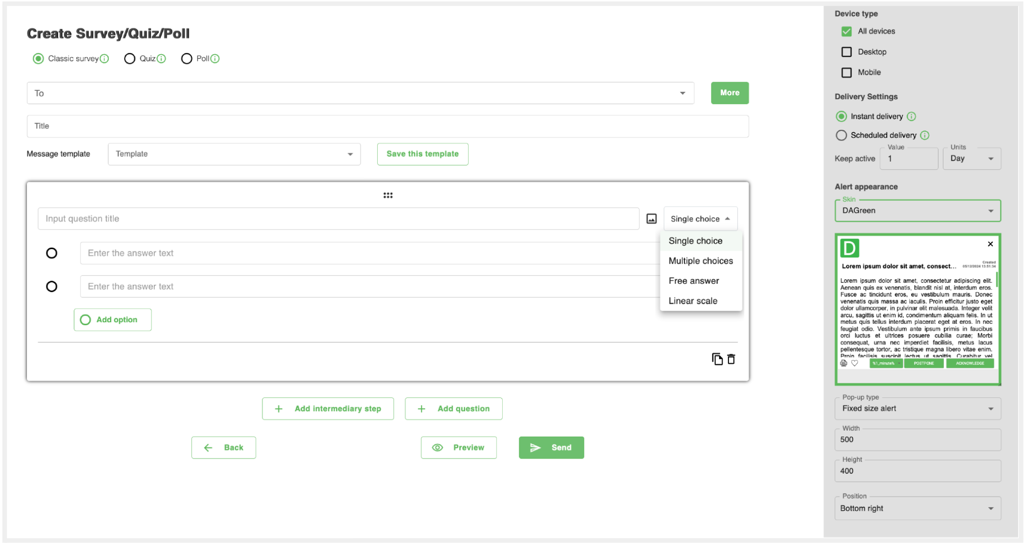The width and height of the screenshot is (1024, 543).
Task: Click the alert preview scrollbar
Action: pyautogui.click(x=997, y=279)
